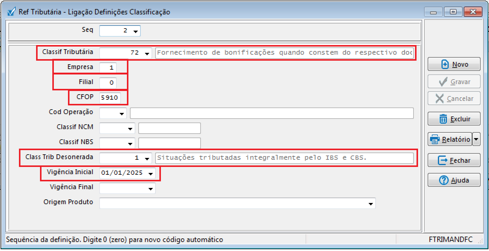This screenshot has height=251, width=489.
Task: Click the Classif NBS description field
Action: pyautogui.click(x=169, y=143)
